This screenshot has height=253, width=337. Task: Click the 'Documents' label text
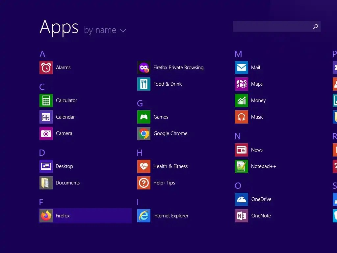click(x=68, y=183)
